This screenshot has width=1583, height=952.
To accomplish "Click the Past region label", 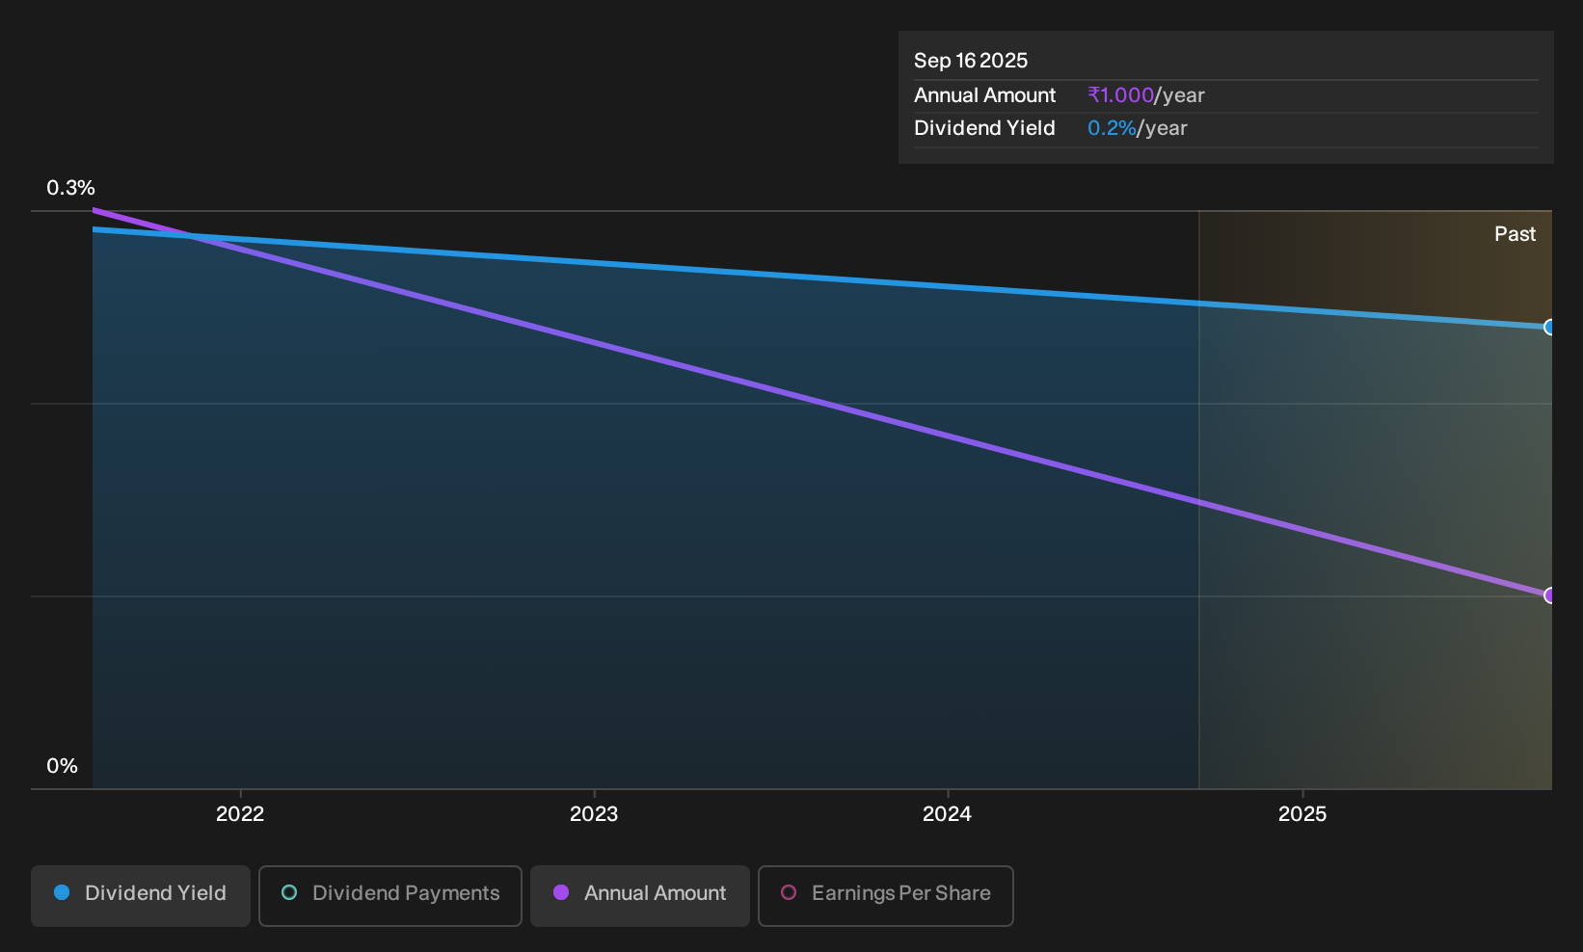I will [1515, 234].
